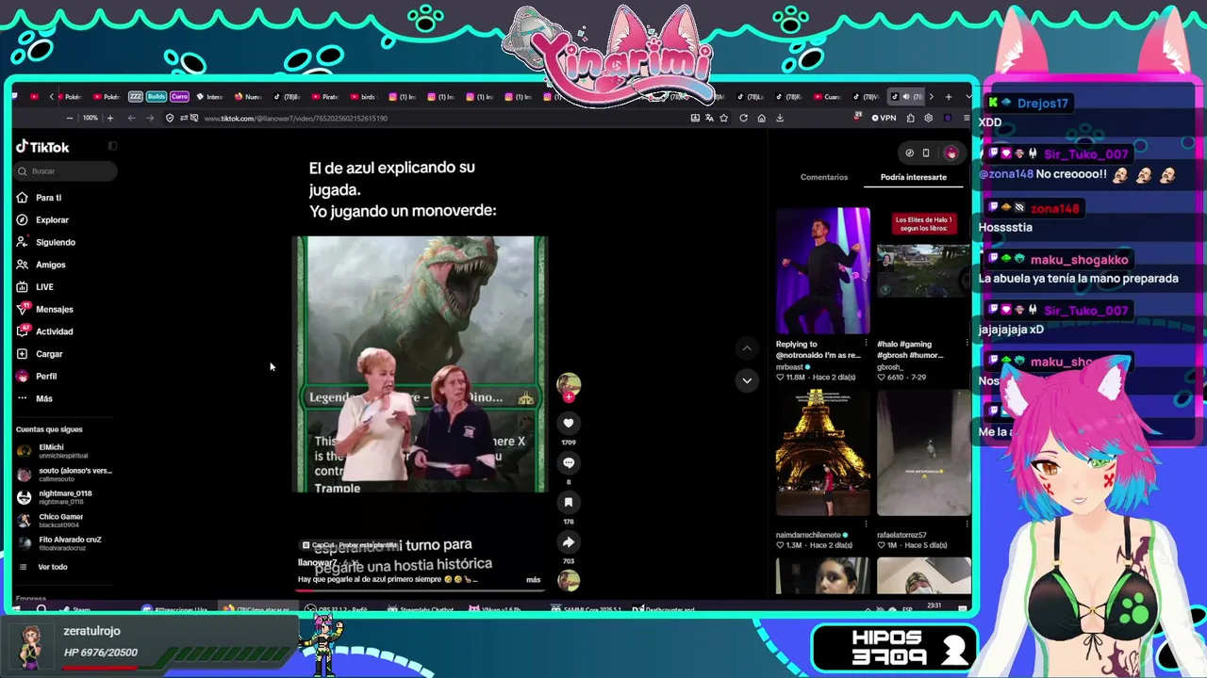
Task: Seek on video progress bar
Action: 421,591
